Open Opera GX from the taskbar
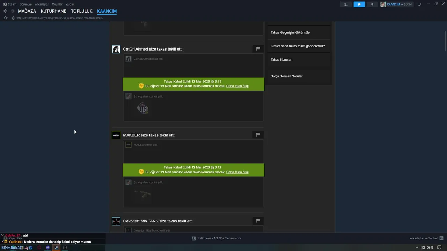The width and height of the screenshot is (447, 251). 39,248
